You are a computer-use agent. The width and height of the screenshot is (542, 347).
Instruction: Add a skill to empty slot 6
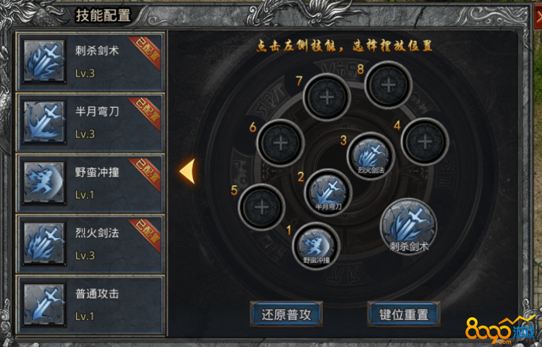pyautogui.click(x=280, y=143)
